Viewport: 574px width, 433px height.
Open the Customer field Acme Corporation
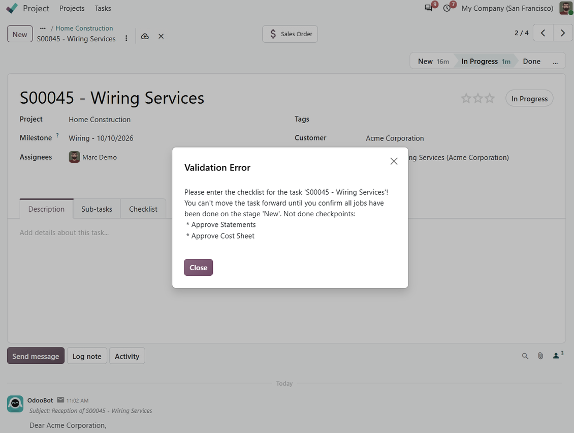[395, 138]
